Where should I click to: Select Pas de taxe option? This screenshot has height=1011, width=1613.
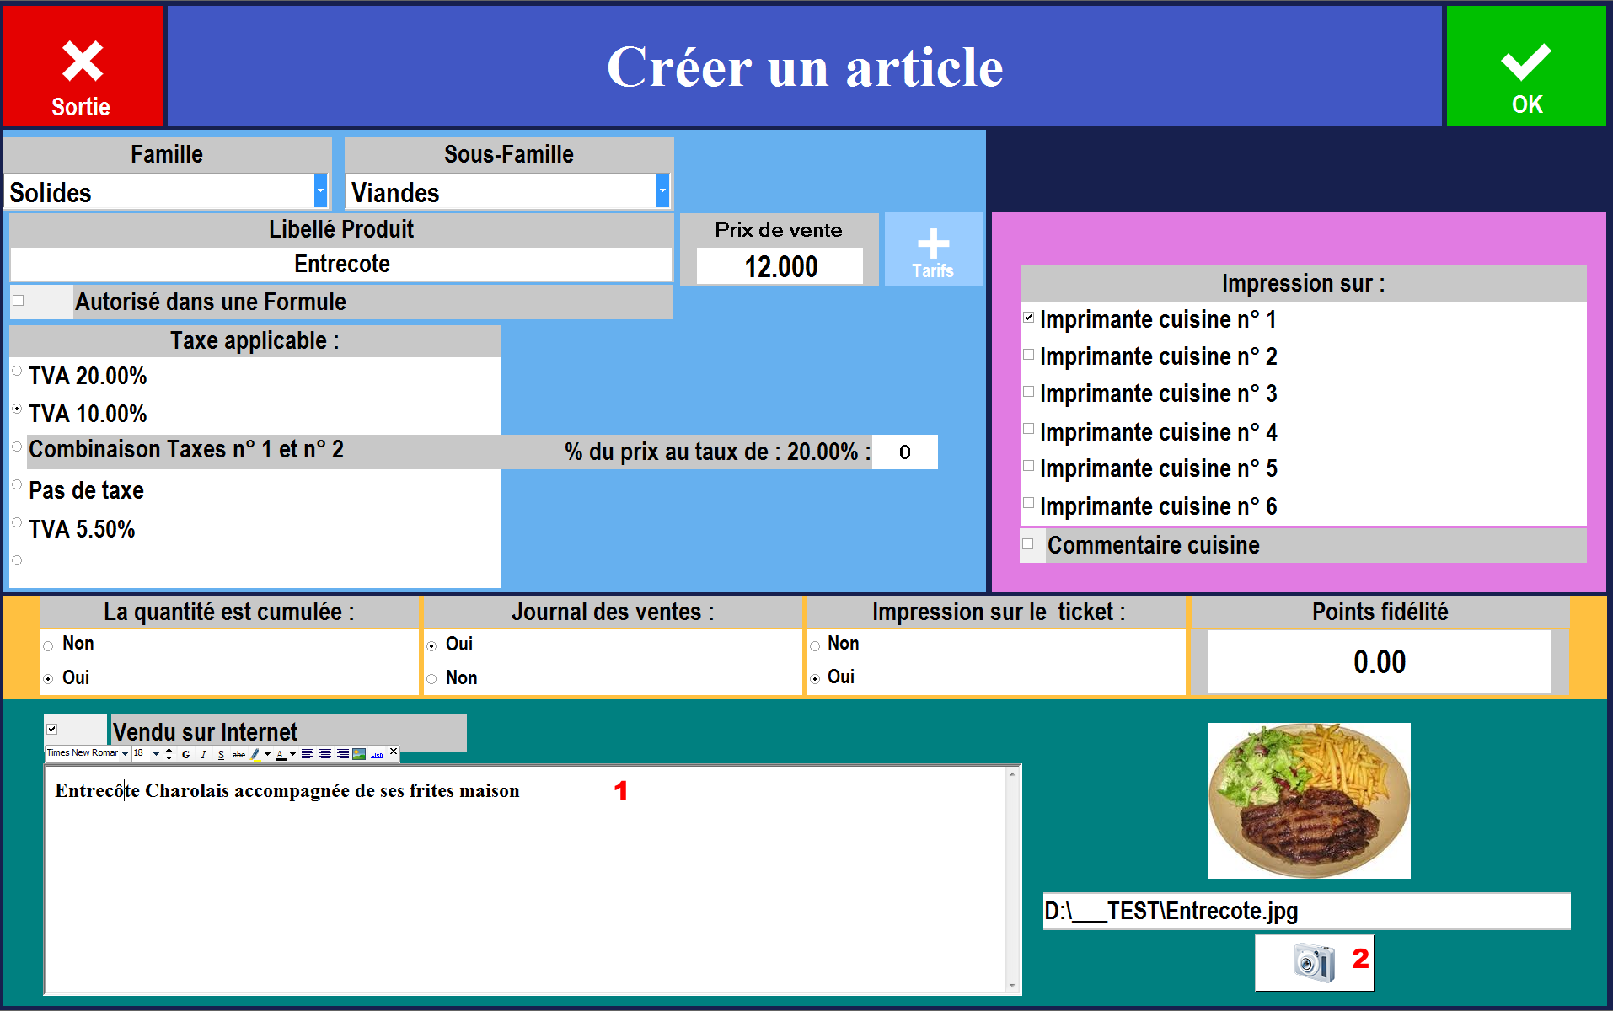(x=17, y=484)
